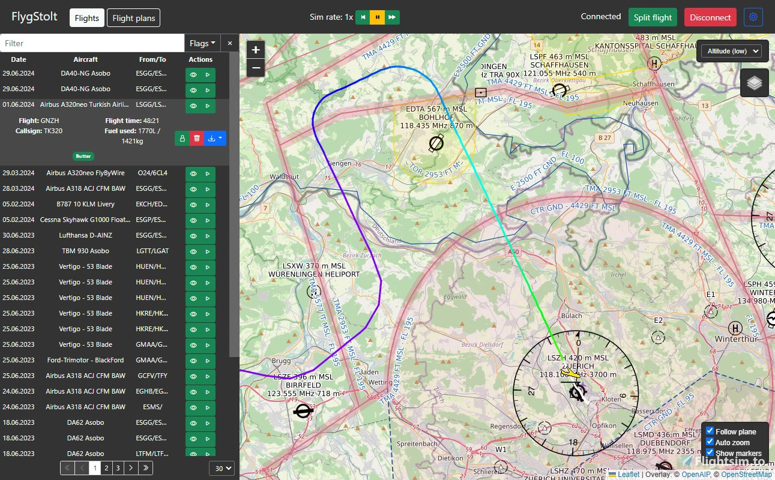The height and width of the screenshot is (480, 775).
Task: Zoom out on the map
Action: point(256,68)
